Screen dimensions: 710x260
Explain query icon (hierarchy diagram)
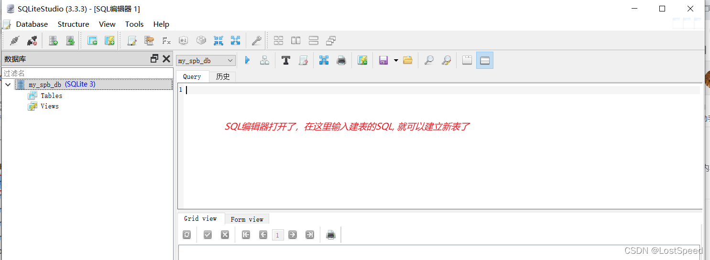click(x=264, y=60)
